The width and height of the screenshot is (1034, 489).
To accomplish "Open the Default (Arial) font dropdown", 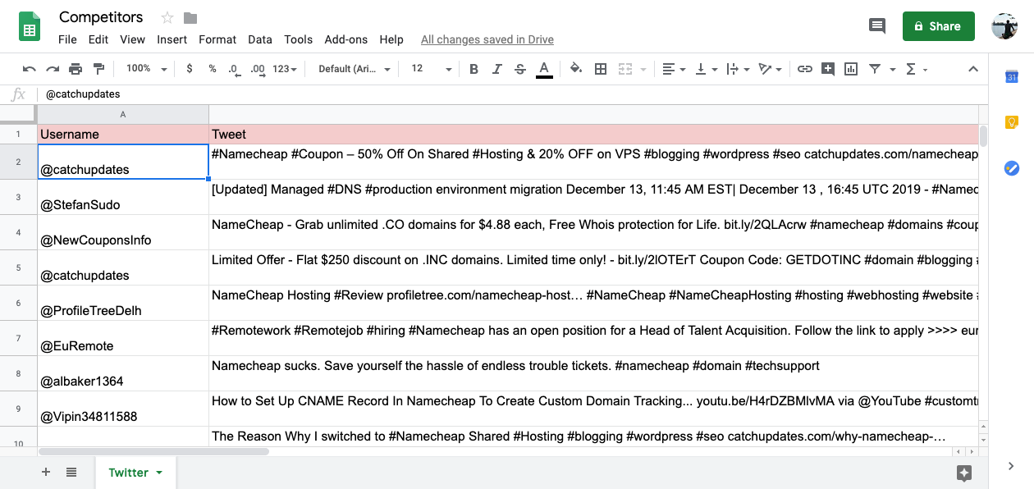I will (355, 69).
